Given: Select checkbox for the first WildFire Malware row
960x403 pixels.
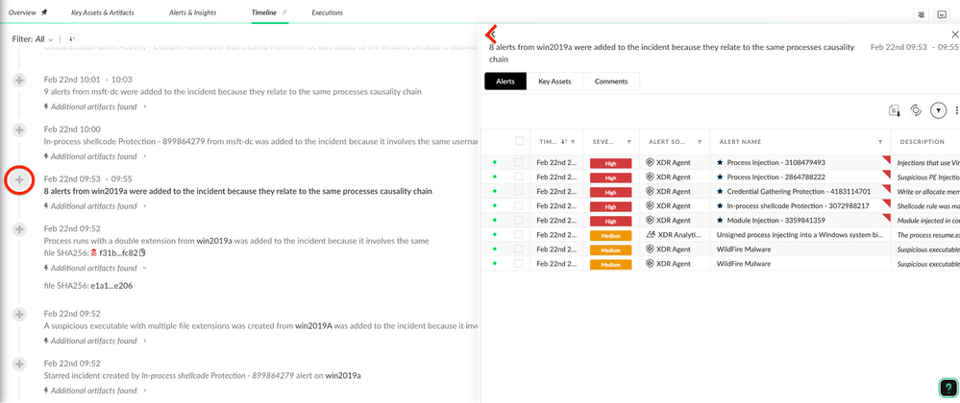Looking at the screenshot, I should coord(519,249).
